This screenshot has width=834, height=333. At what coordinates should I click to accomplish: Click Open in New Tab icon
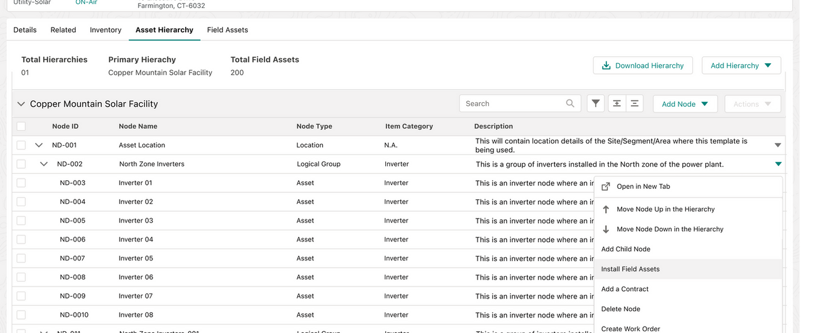point(606,187)
